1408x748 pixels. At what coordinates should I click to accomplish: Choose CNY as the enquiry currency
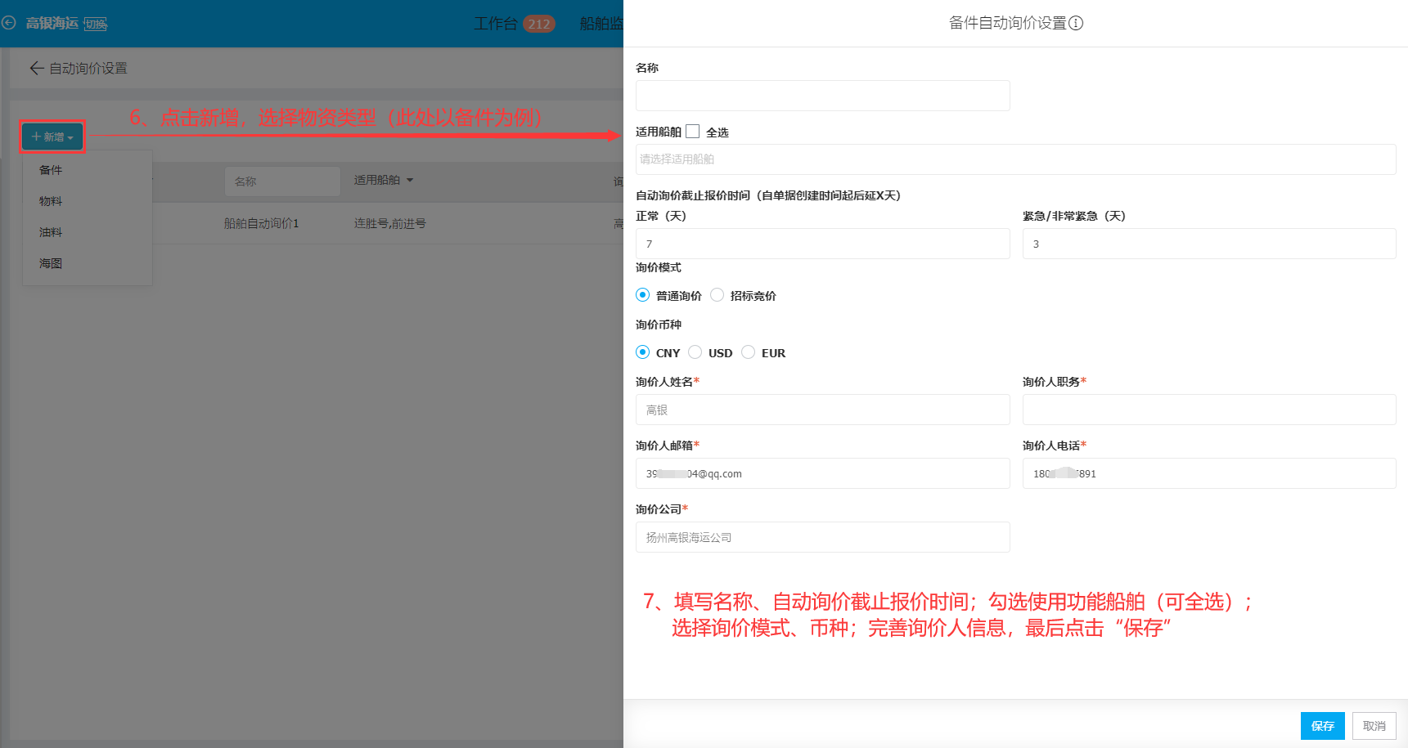643,352
